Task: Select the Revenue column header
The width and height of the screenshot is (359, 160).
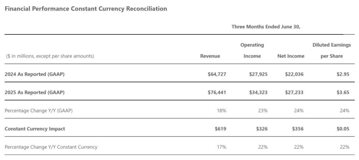Action: pyautogui.click(x=210, y=56)
